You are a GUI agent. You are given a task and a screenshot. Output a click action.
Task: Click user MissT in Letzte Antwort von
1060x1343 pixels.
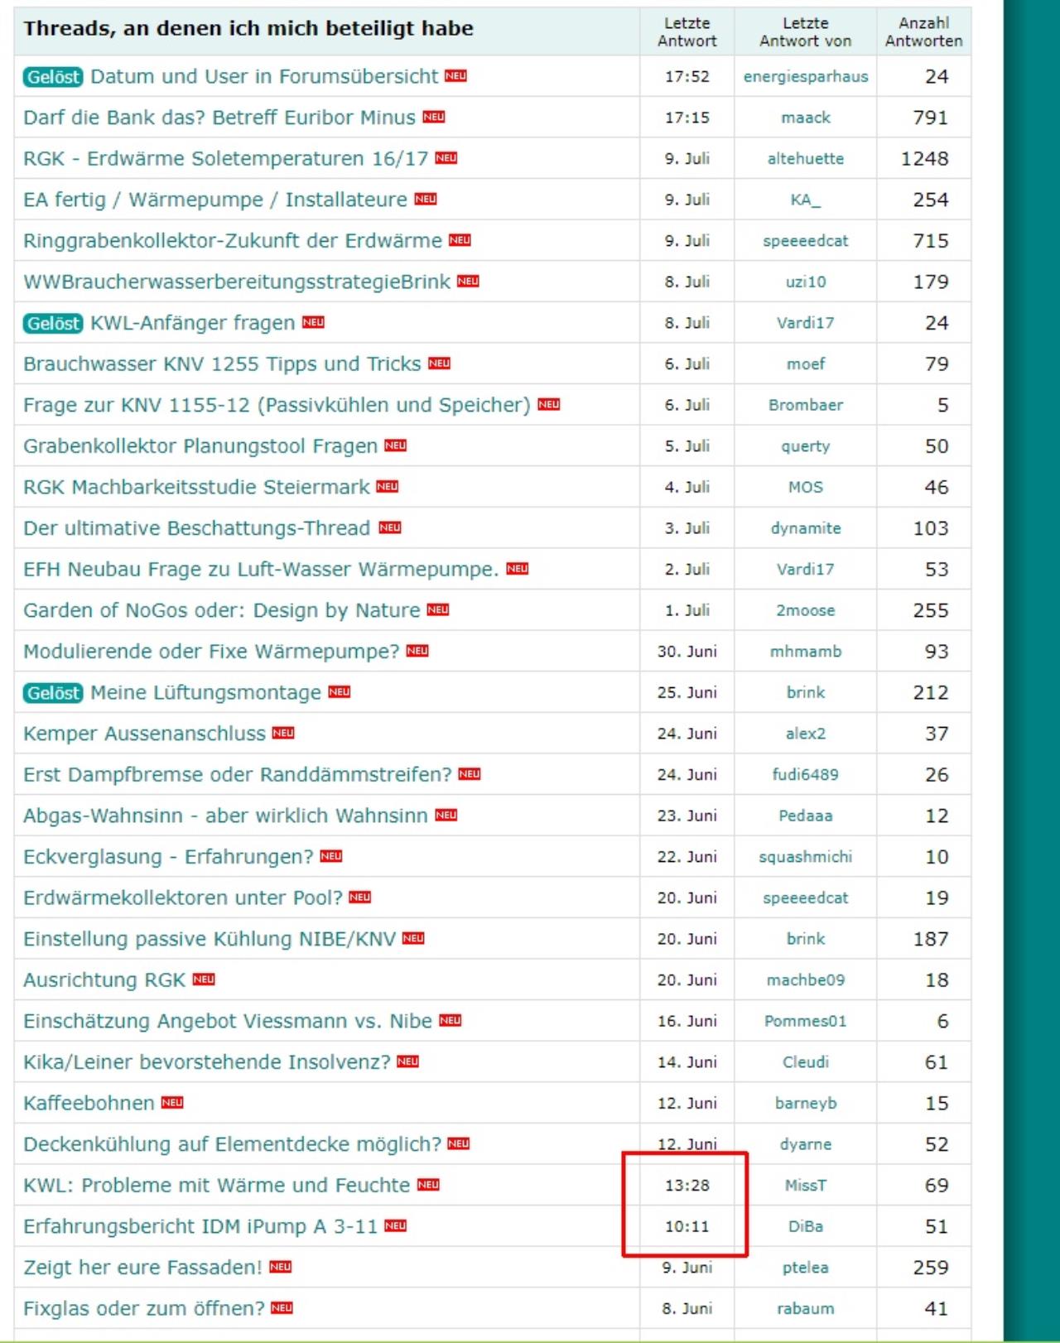pyautogui.click(x=806, y=1186)
